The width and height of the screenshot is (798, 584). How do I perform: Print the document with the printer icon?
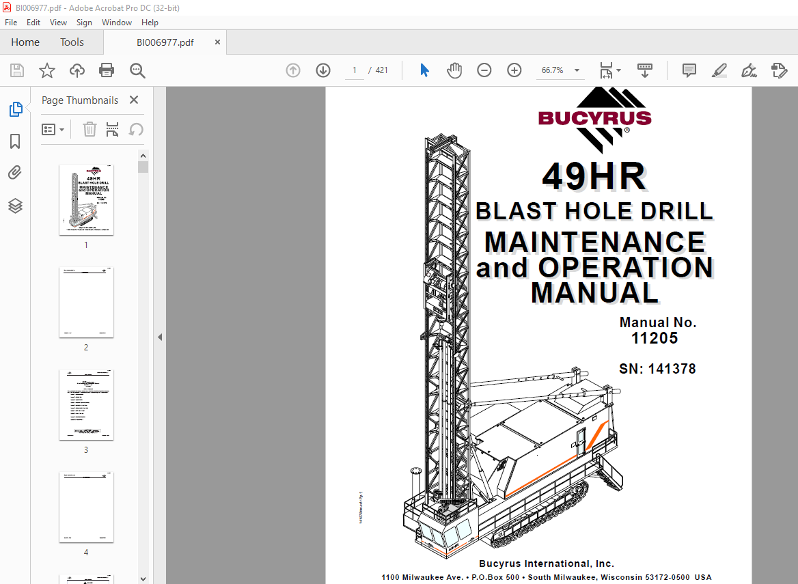pos(107,70)
